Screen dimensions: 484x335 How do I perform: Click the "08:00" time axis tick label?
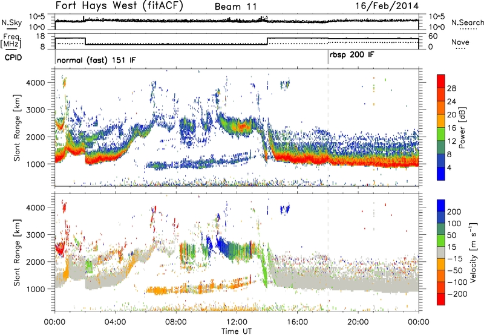[x=175, y=322]
